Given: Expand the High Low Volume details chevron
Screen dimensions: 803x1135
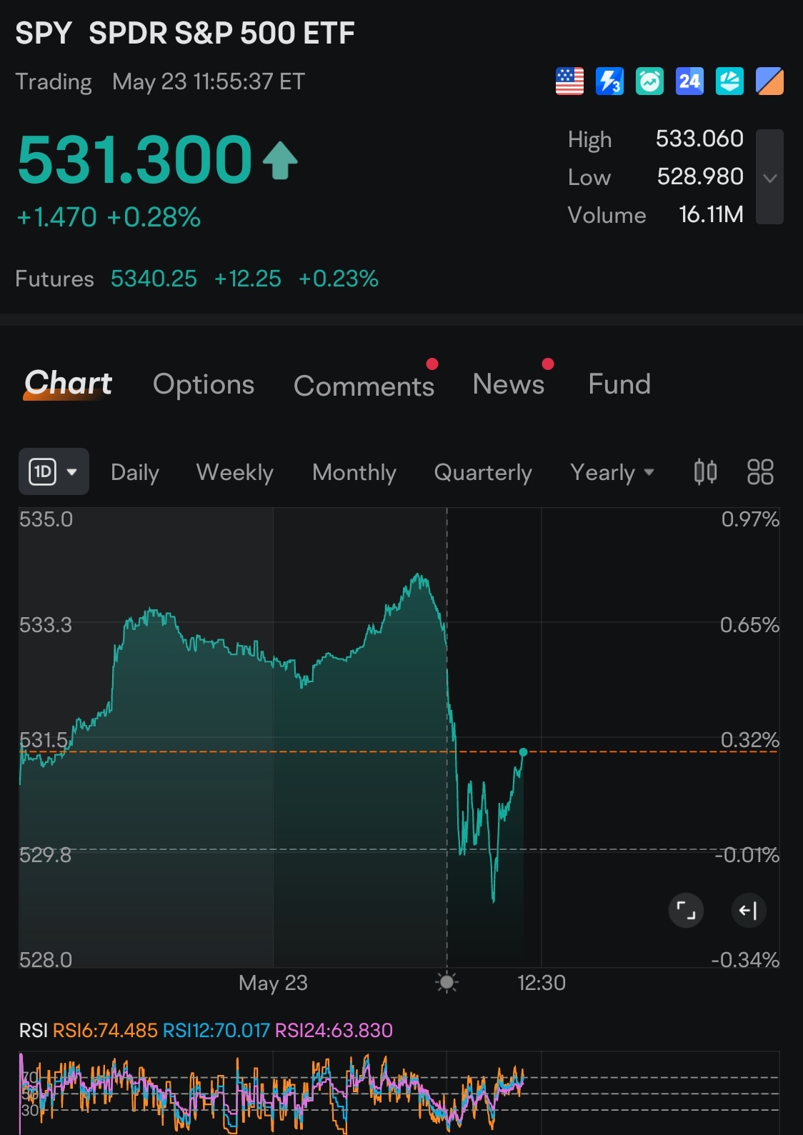Looking at the screenshot, I should click(769, 177).
